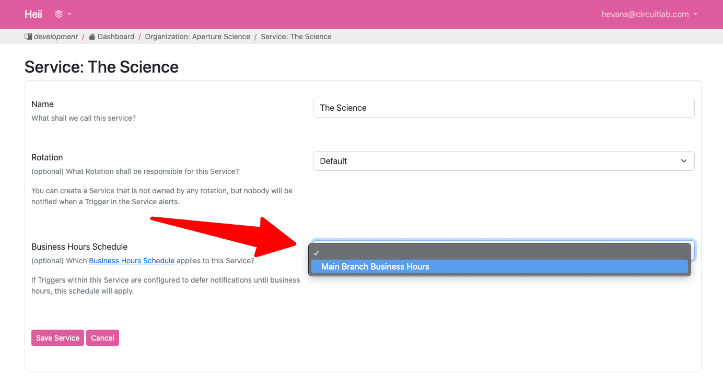Click the Business Hours Schedule label
The height and width of the screenshot is (385, 723).
(x=79, y=247)
